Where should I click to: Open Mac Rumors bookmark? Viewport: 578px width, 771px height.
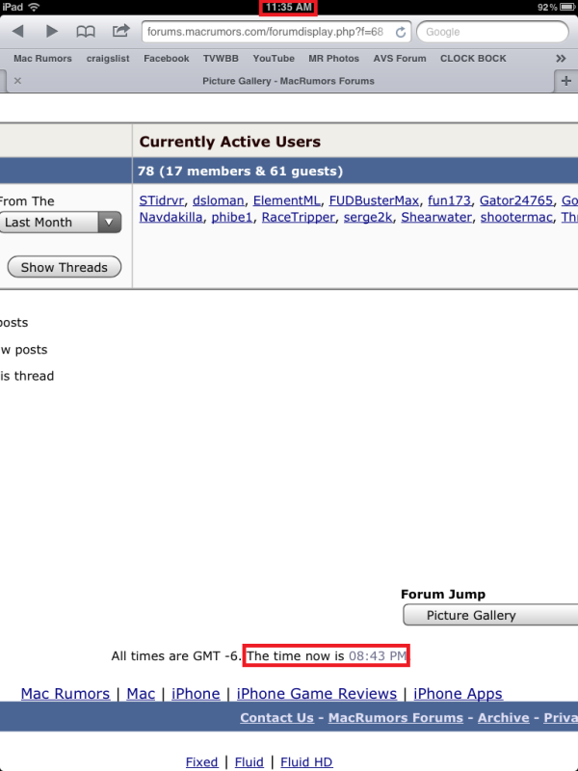coord(42,59)
